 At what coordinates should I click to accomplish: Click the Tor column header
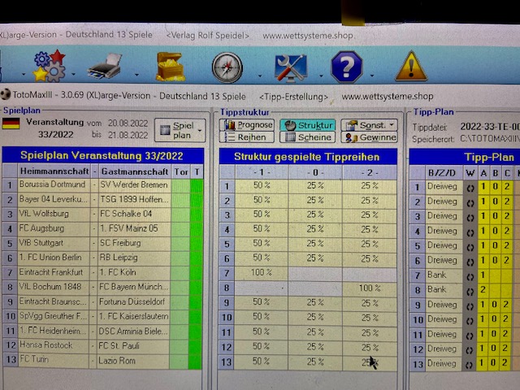coord(180,171)
